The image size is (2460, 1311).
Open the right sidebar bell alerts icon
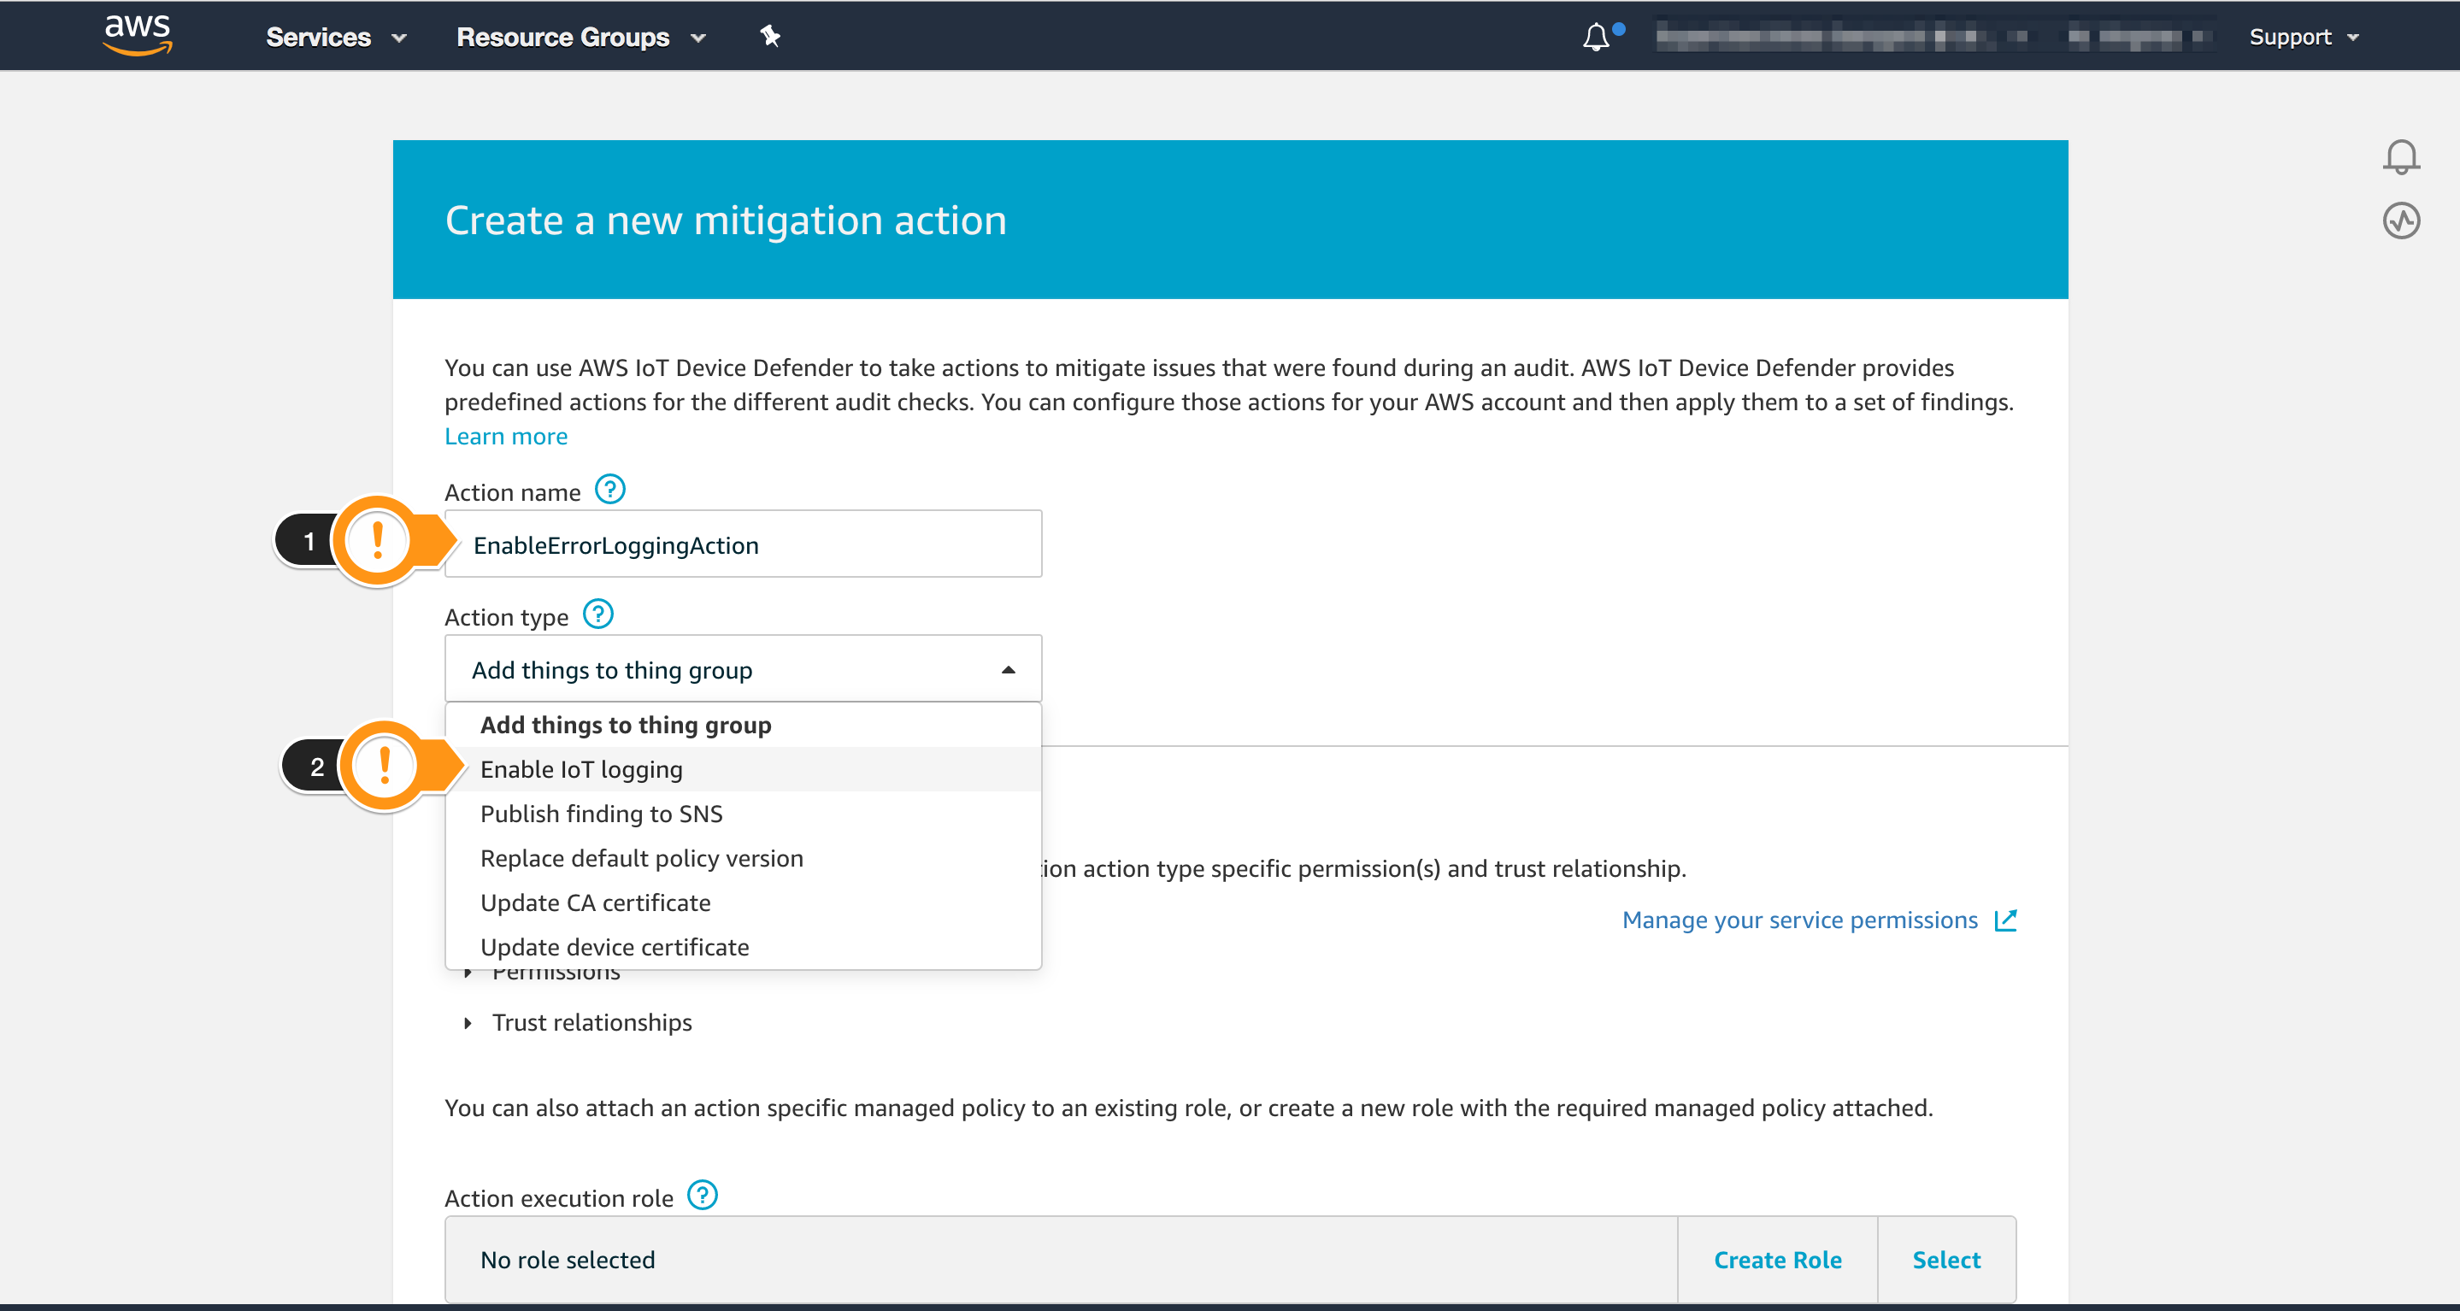coord(2401,157)
